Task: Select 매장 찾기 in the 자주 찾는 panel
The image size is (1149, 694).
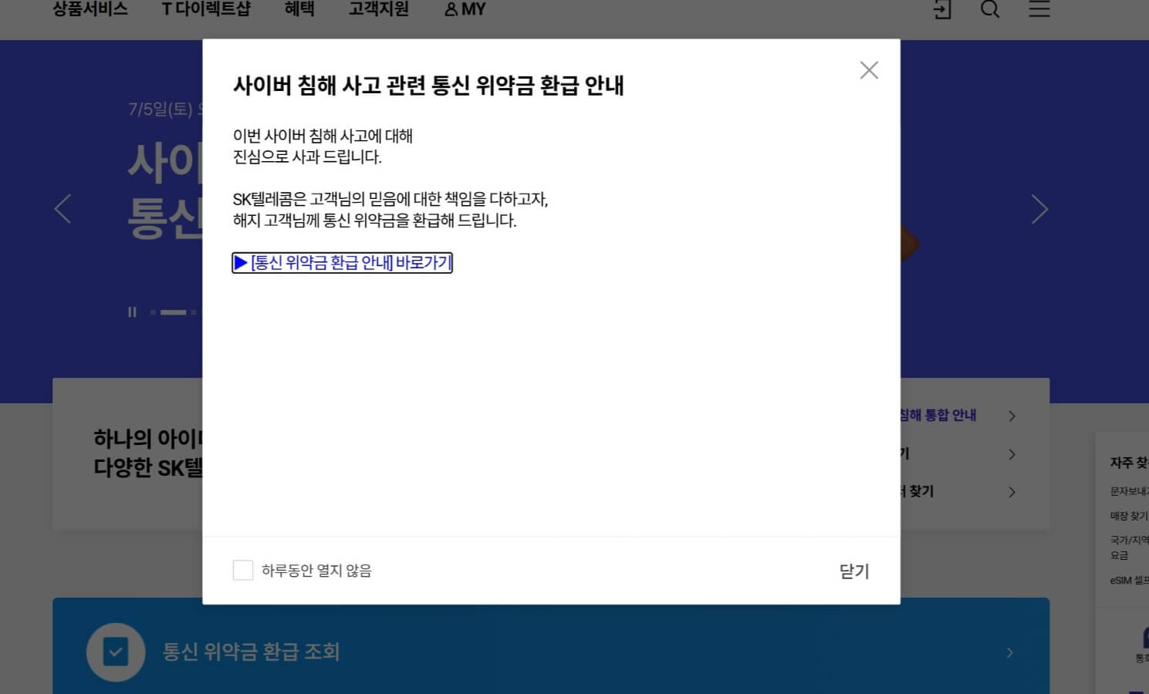Action: (1127, 515)
